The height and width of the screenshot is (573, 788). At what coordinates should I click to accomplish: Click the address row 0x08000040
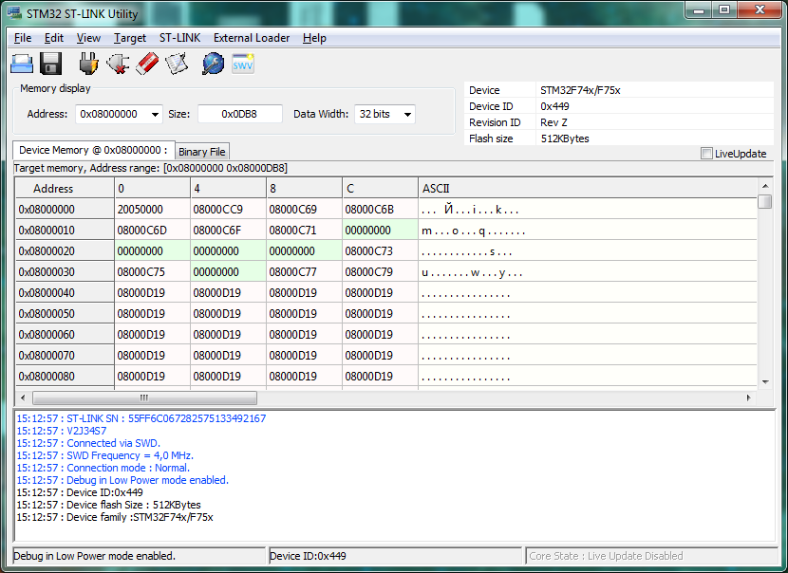[x=65, y=293]
